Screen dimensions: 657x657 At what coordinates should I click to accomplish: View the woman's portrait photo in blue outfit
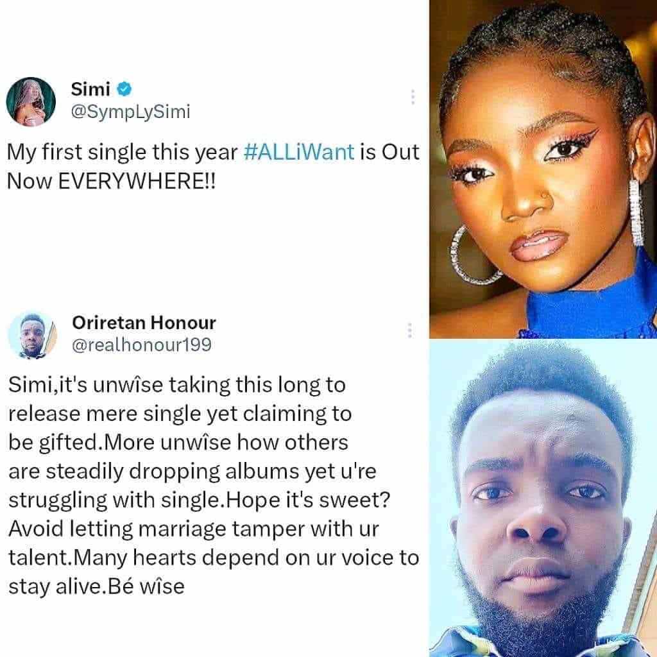[543, 169]
